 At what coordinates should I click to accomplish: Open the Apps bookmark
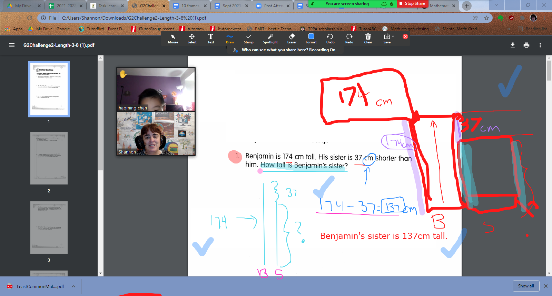click(x=14, y=29)
